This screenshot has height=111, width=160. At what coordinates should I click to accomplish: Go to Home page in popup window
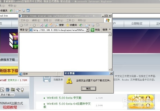pyautogui.click(x=51, y=25)
